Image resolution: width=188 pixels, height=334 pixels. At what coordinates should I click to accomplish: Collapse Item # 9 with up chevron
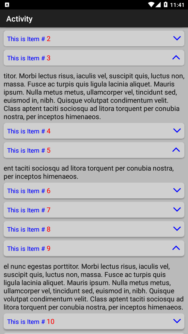pos(176,248)
